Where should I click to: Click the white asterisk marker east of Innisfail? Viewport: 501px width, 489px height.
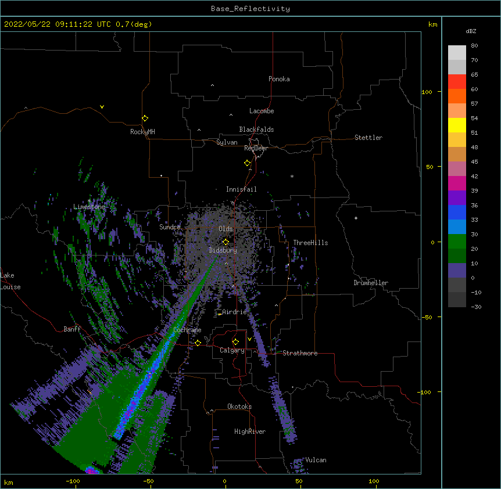click(x=292, y=176)
